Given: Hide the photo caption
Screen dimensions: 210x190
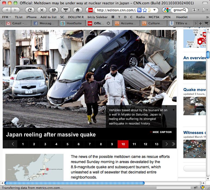Looking at the screenshot, I should [x=161, y=132].
